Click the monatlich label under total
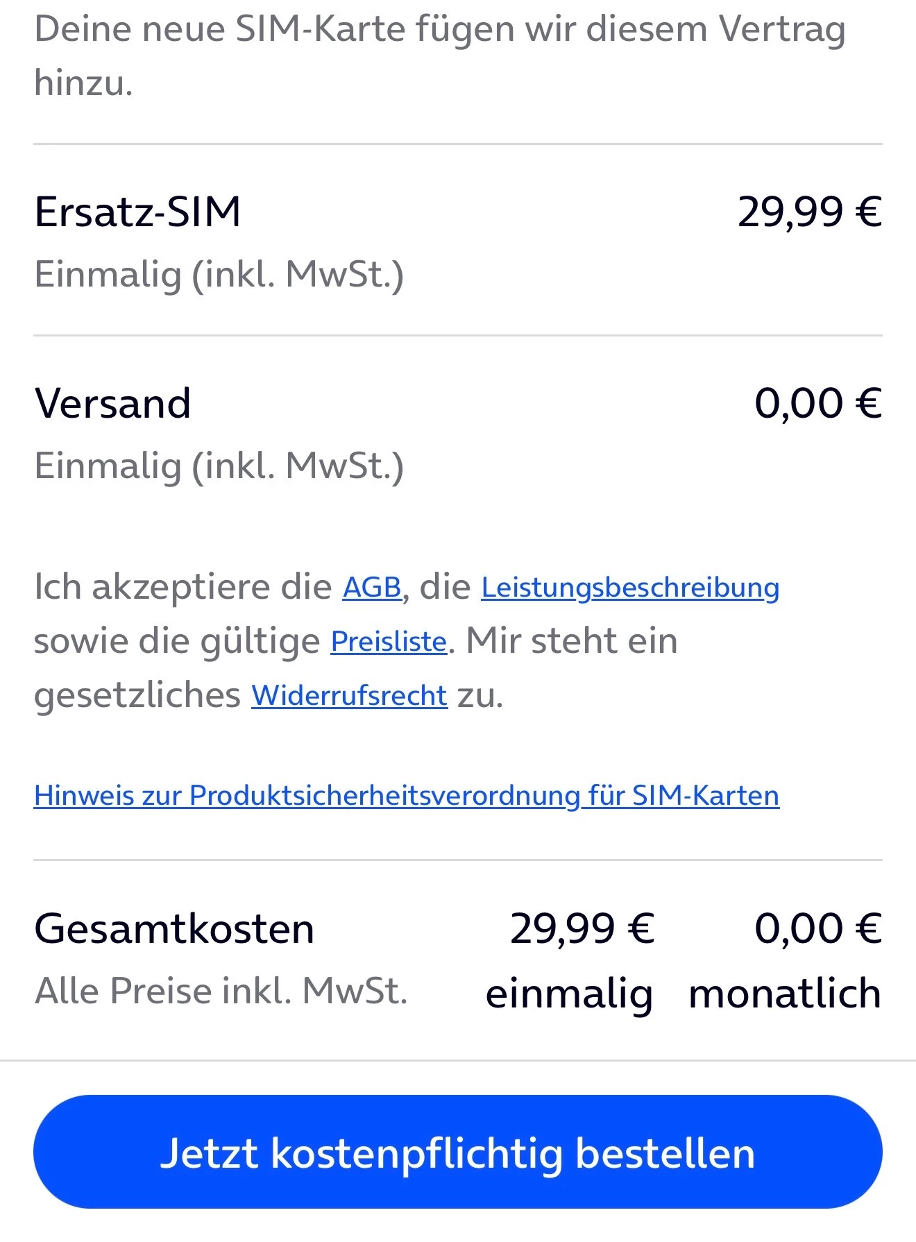 [784, 994]
